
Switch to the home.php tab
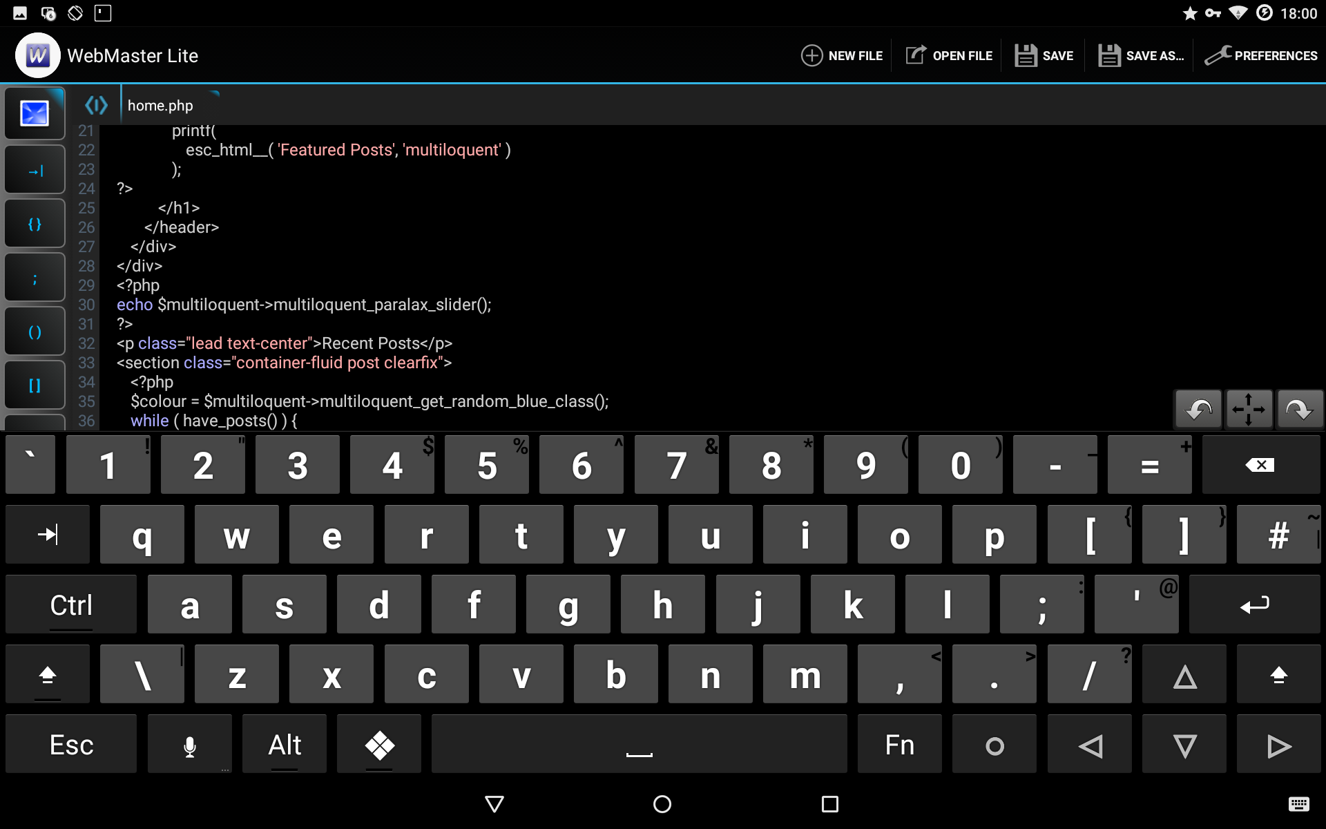click(160, 106)
